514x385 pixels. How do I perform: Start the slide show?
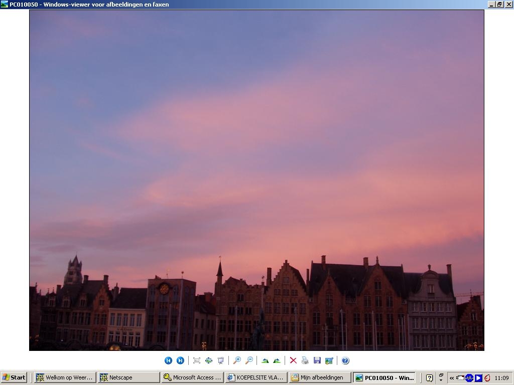click(x=221, y=360)
